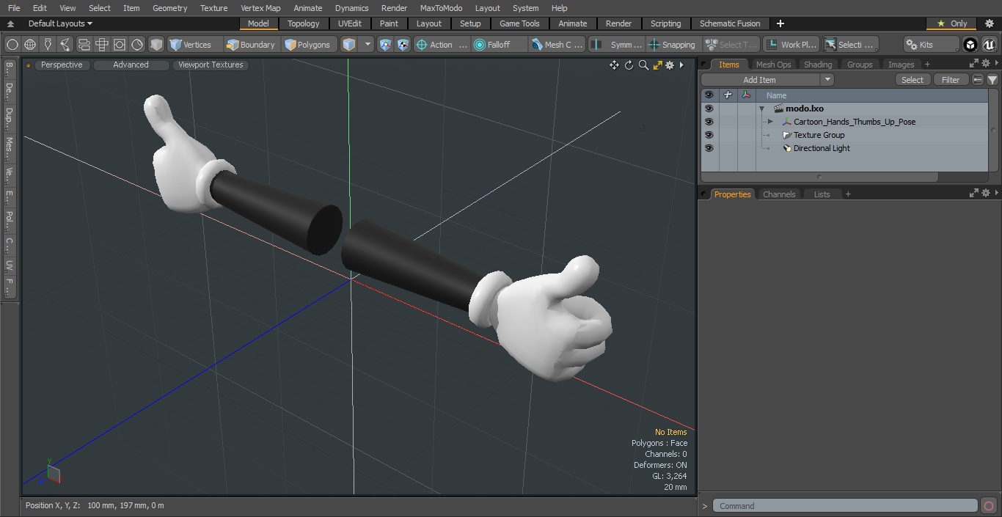This screenshot has width=1002, height=517.
Task: Click the viewport pan move icon
Action: (x=614, y=65)
